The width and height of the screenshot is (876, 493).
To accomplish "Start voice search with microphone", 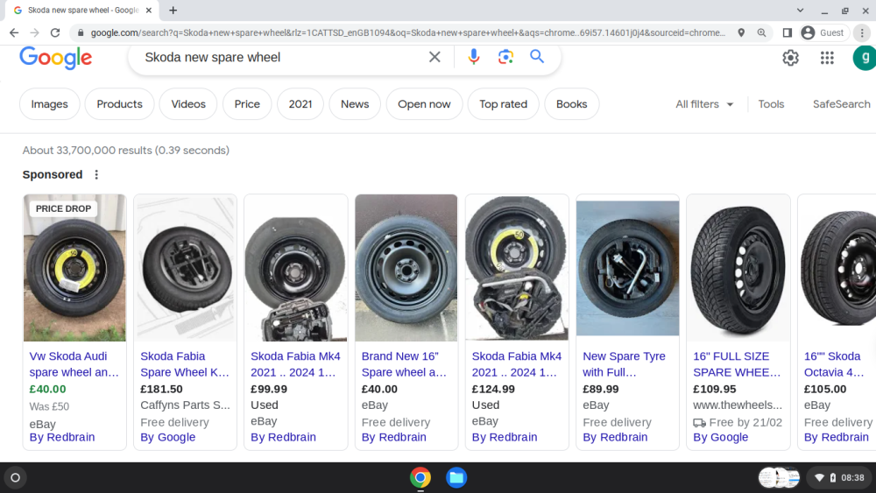I will (473, 57).
